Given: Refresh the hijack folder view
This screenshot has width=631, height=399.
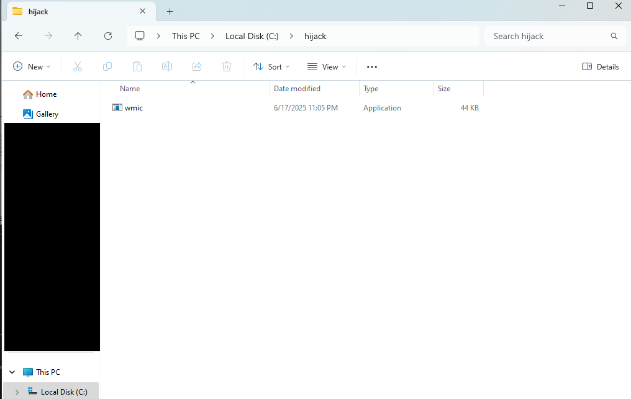Looking at the screenshot, I should click(108, 36).
